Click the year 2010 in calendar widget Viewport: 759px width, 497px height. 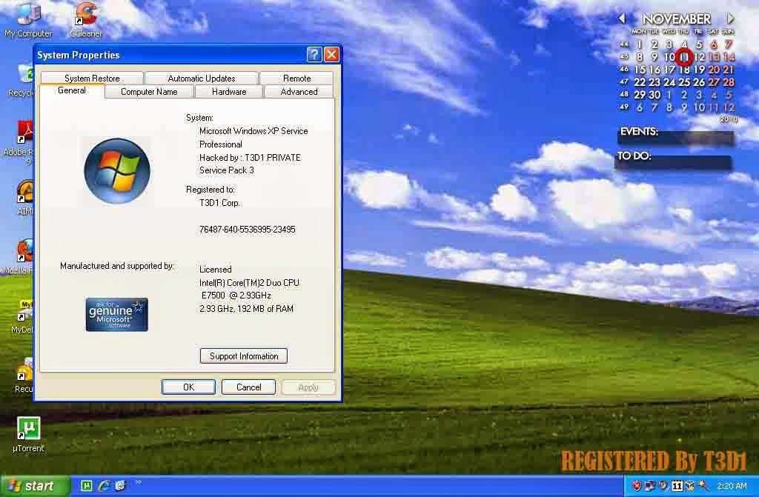[x=729, y=119]
